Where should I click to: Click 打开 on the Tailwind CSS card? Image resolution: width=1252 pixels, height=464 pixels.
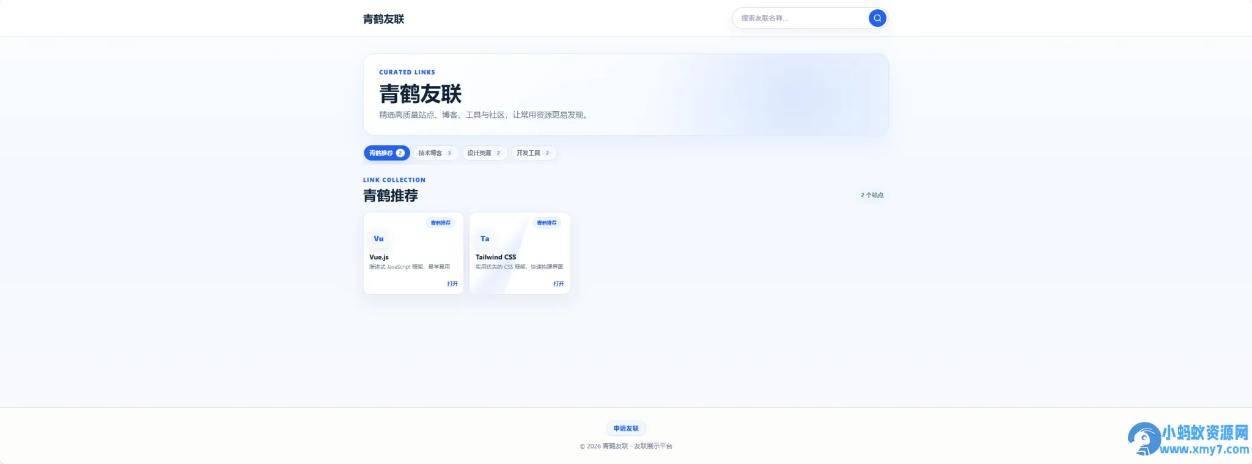click(x=559, y=284)
